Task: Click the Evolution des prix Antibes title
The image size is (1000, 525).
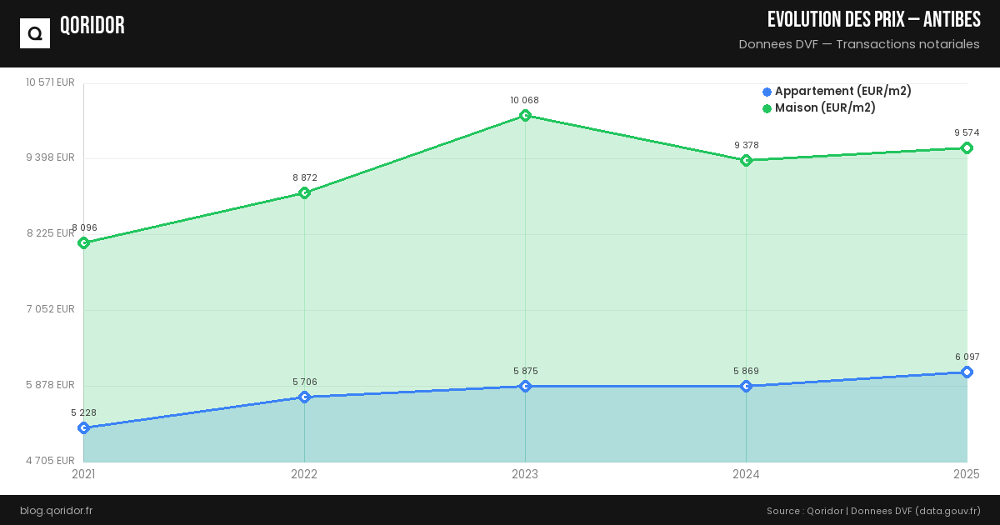Action: tap(873, 20)
